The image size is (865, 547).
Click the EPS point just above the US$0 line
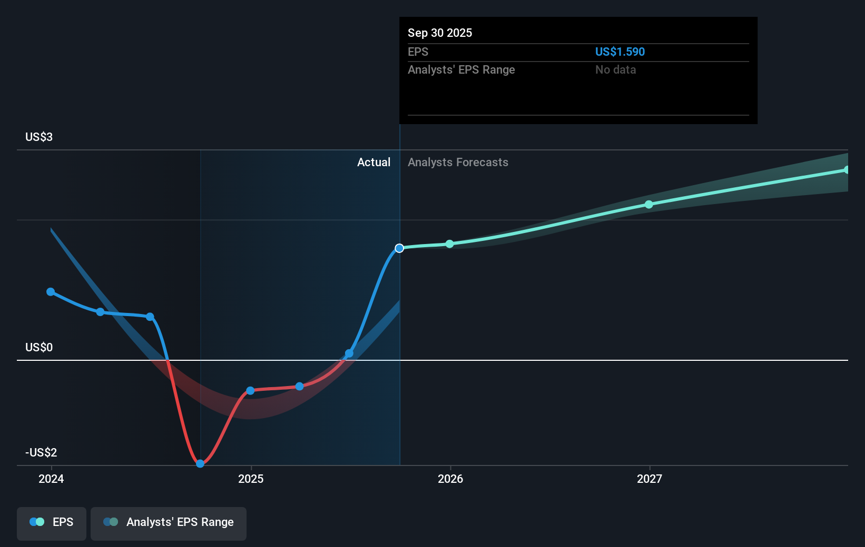[x=349, y=353]
